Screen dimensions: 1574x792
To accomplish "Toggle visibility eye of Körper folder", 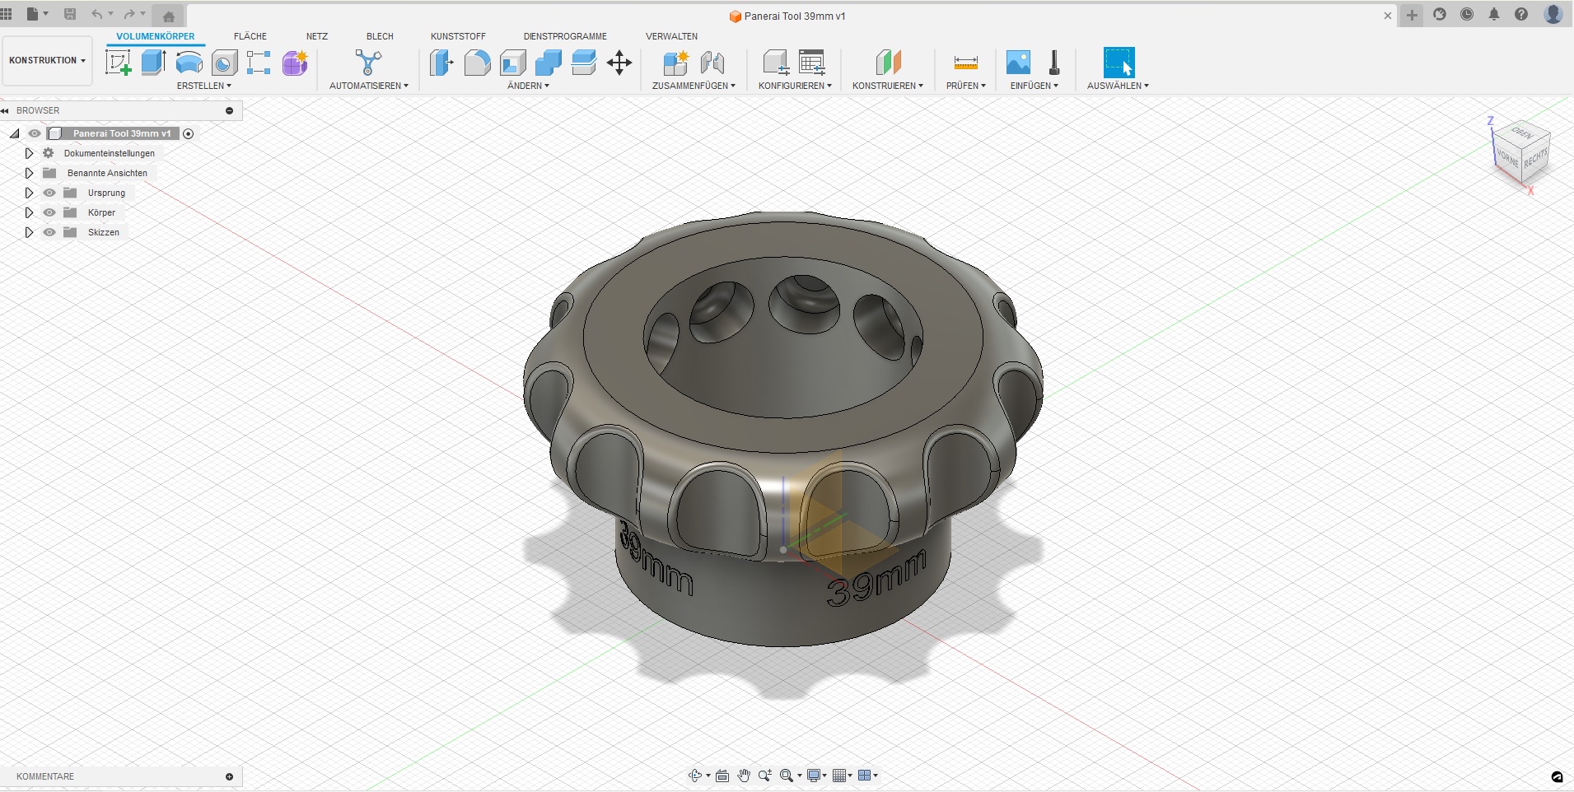I will pyautogui.click(x=49, y=212).
